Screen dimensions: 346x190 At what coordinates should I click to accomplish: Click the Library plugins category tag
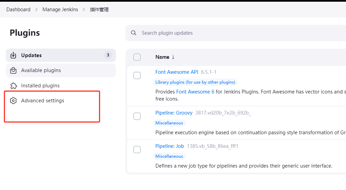tap(195, 82)
